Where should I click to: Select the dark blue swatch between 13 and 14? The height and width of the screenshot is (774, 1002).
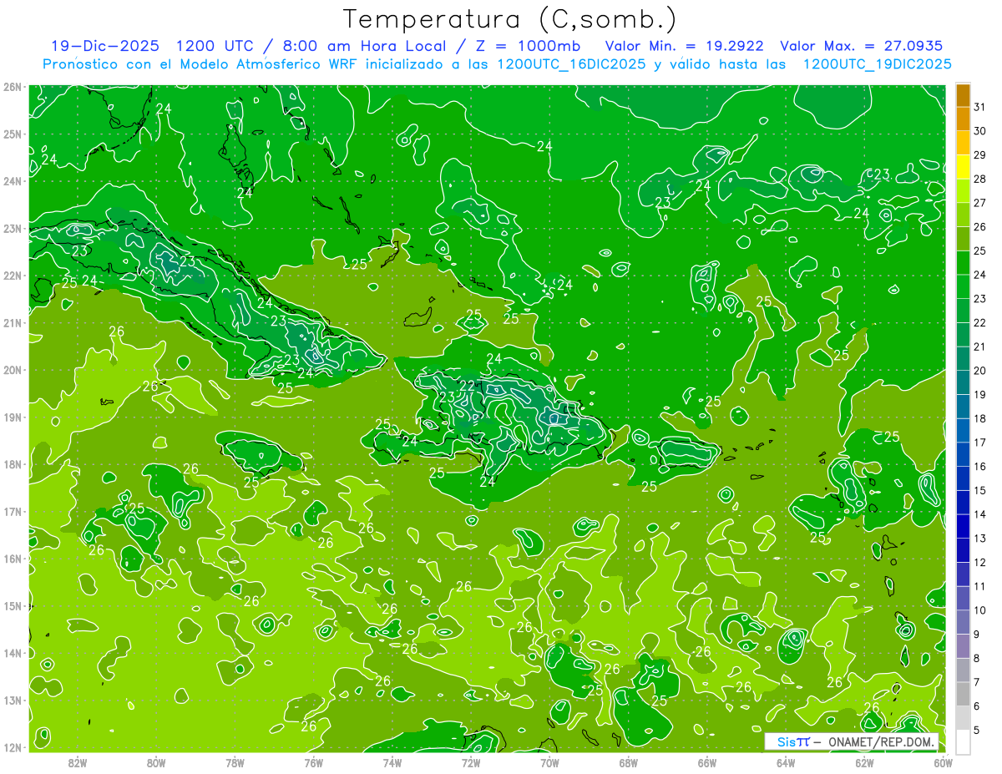963,526
